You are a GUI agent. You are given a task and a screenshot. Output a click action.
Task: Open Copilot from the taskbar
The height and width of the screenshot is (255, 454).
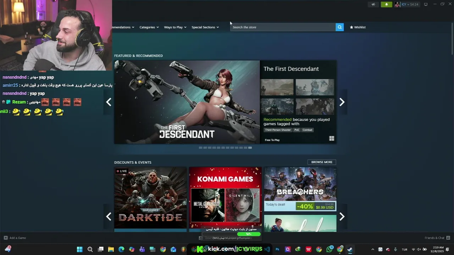(x=132, y=249)
